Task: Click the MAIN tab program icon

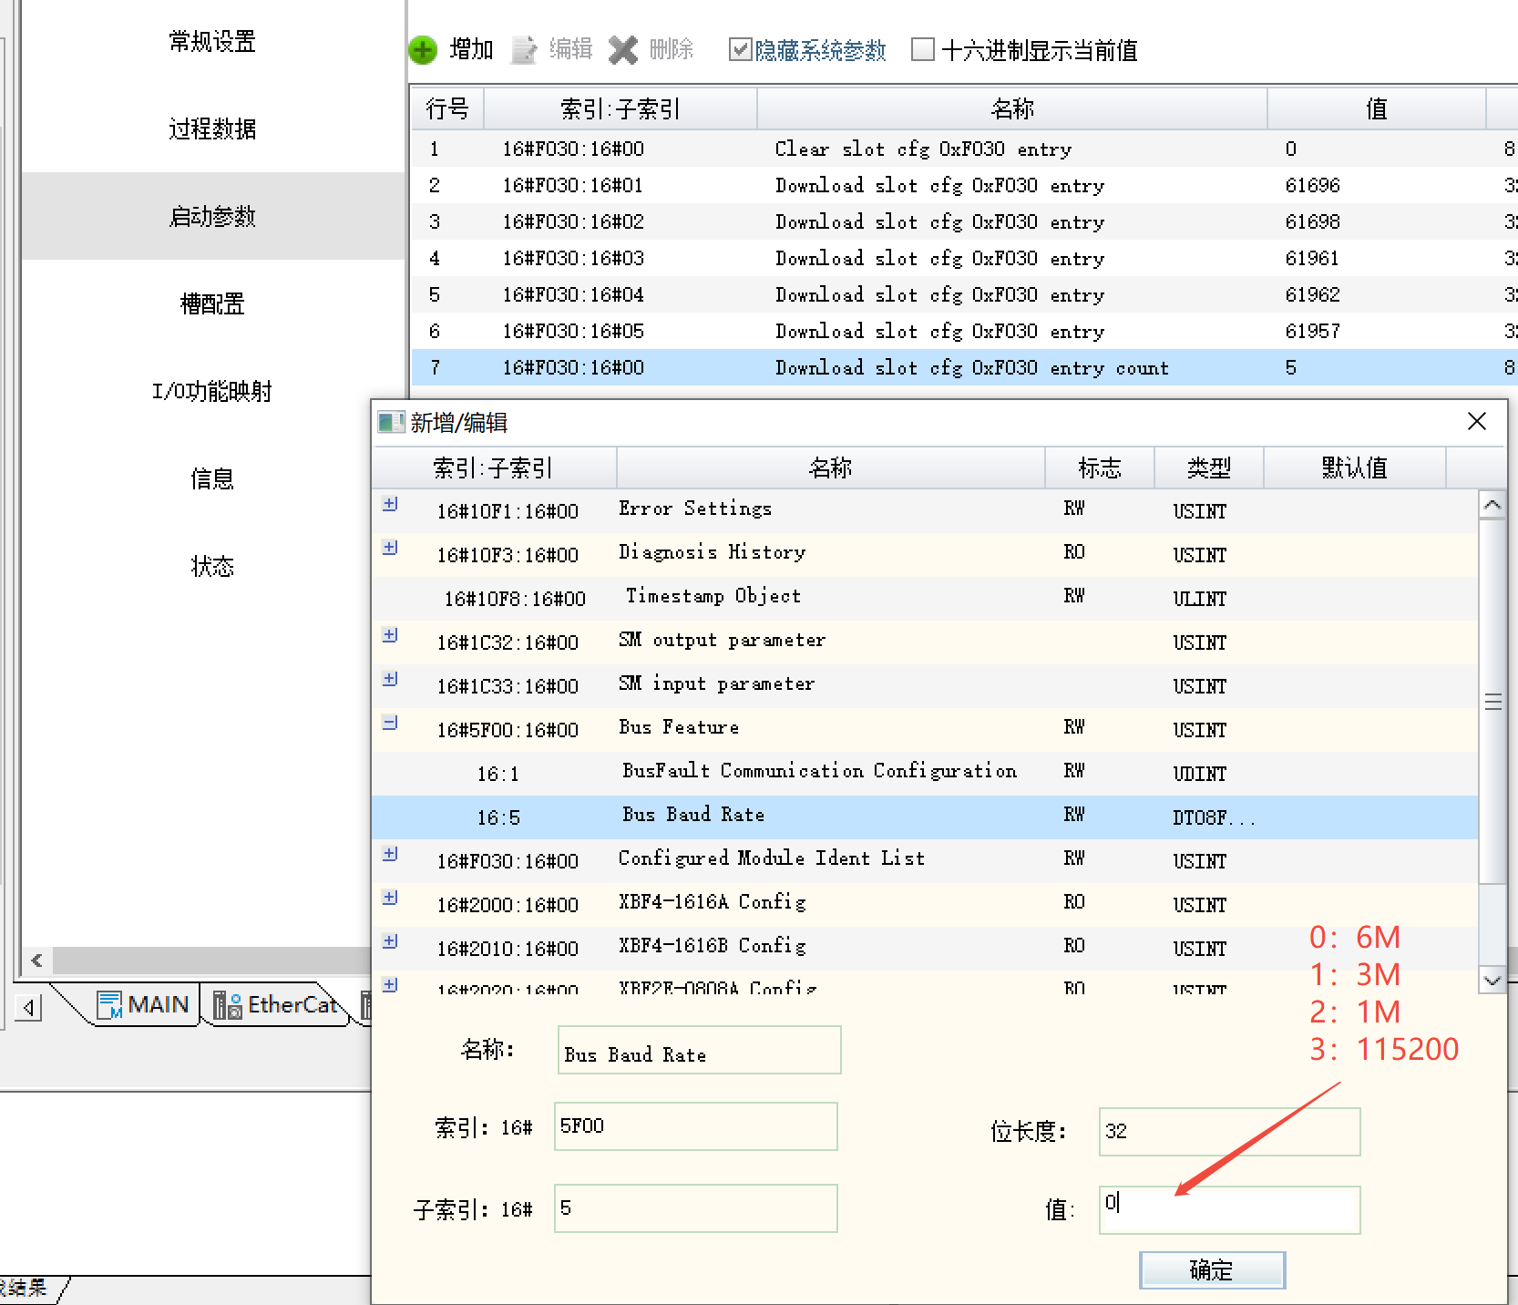Action: (x=109, y=1005)
